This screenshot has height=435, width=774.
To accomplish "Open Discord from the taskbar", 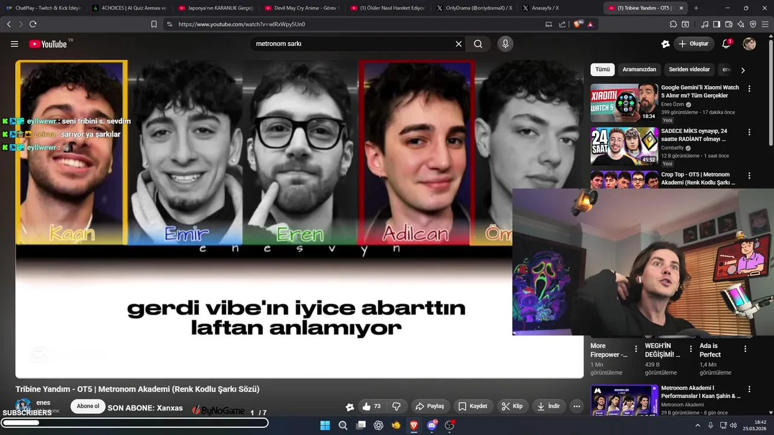I will coord(432,425).
